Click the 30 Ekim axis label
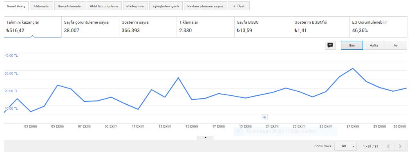 (400, 126)
